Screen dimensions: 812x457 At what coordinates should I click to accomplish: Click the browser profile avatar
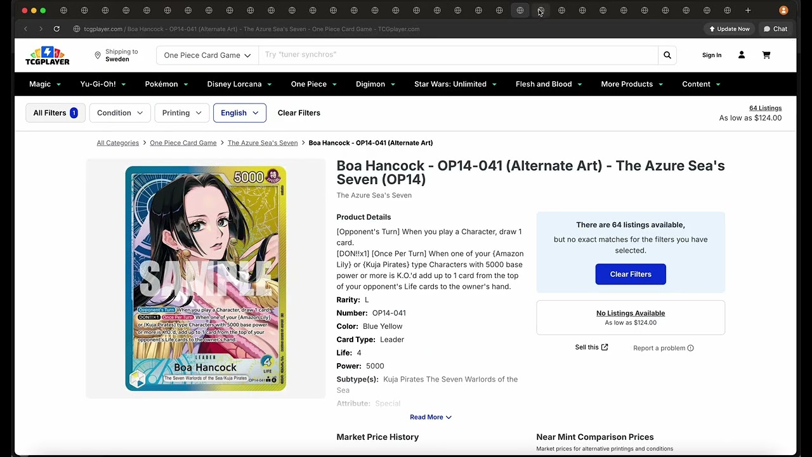[783, 10]
